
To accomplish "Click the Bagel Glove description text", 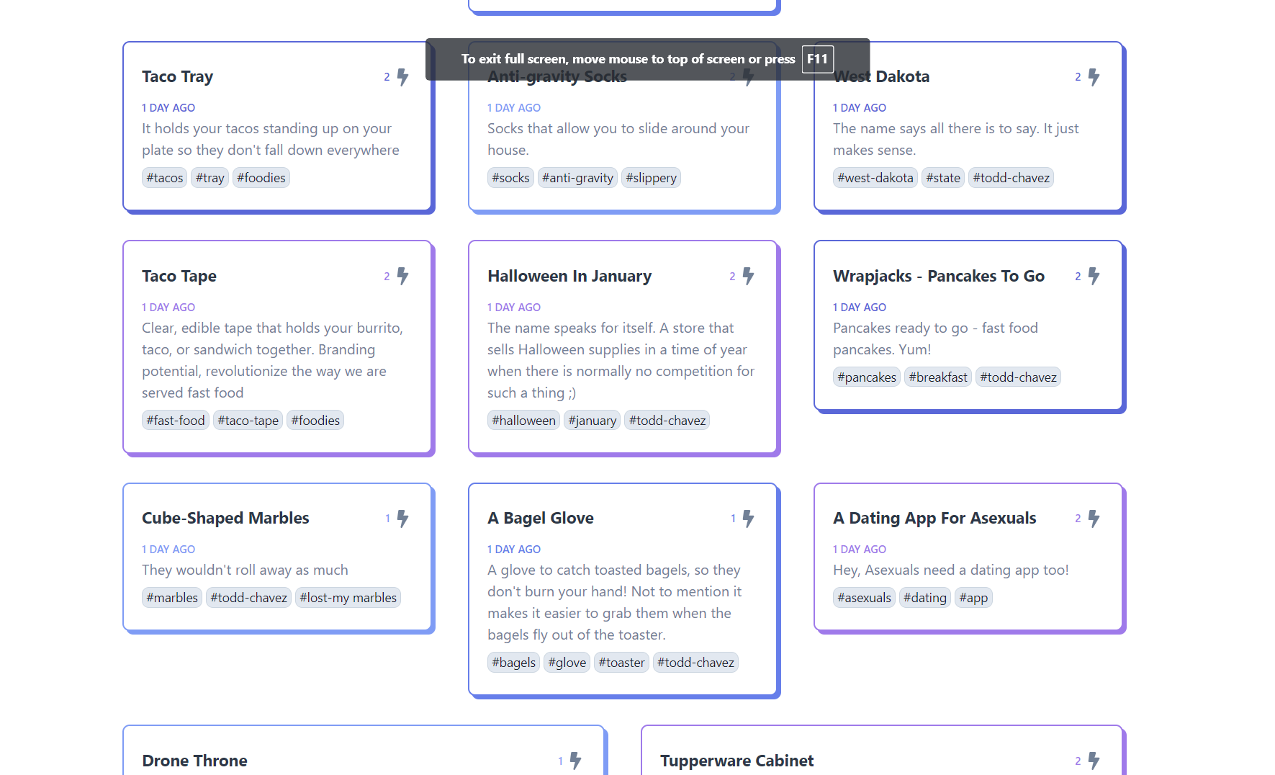I will click(615, 602).
